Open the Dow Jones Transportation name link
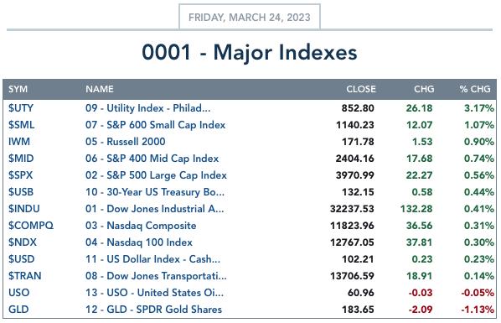The height and width of the screenshot is (323, 501). click(x=156, y=276)
